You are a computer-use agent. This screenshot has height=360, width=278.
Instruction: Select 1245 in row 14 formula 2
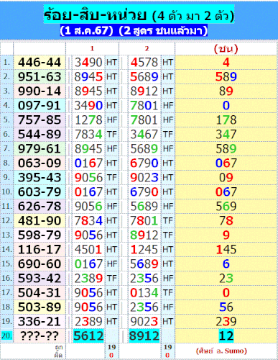tap(144, 250)
